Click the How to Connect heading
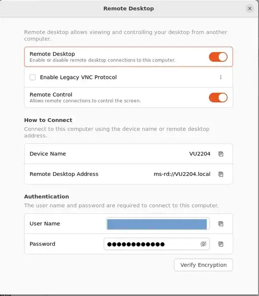Screen dimensions: 259x296 [48, 120]
